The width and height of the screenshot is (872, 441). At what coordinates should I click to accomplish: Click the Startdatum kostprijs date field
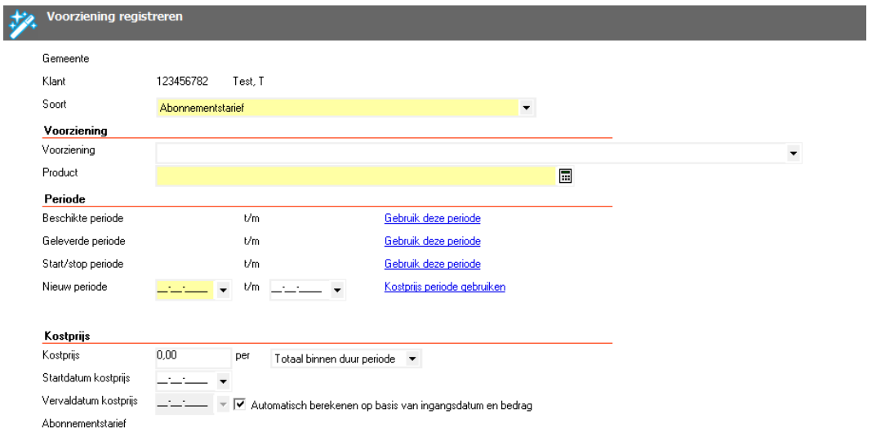(184, 381)
